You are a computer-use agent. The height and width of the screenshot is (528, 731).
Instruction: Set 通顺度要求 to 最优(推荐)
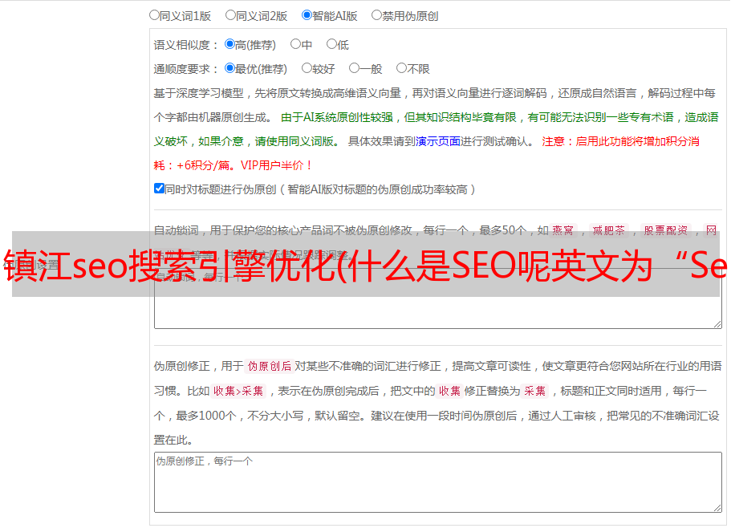pos(229,68)
